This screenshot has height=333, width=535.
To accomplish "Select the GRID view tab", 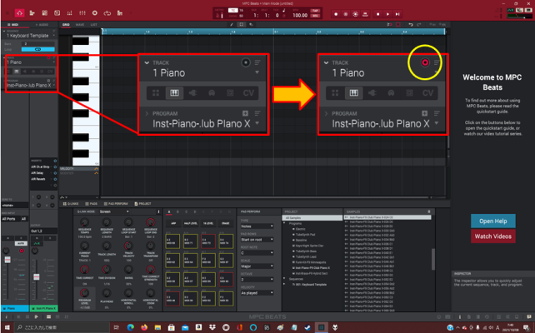I will coord(66,24).
